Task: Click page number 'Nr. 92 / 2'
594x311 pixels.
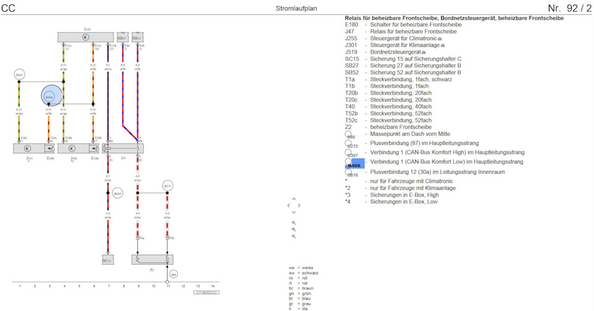Action: point(569,8)
